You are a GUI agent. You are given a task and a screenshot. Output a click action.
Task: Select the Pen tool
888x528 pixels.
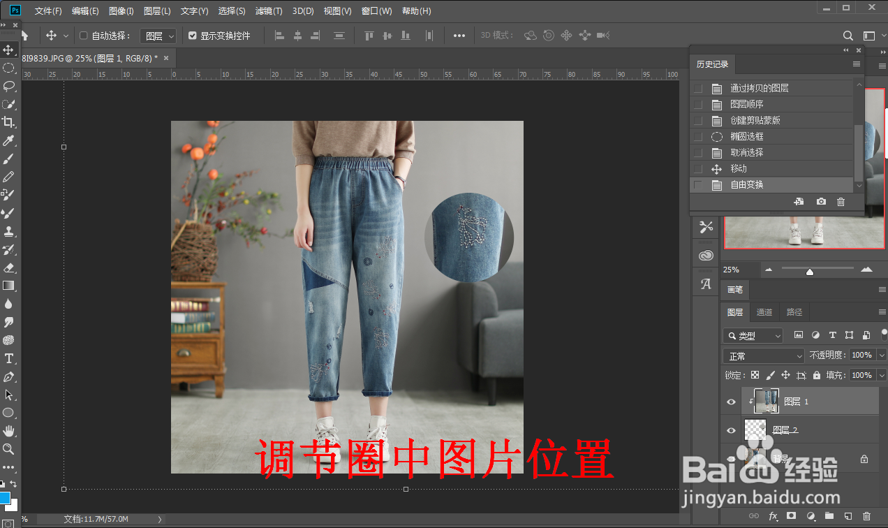pos(8,376)
